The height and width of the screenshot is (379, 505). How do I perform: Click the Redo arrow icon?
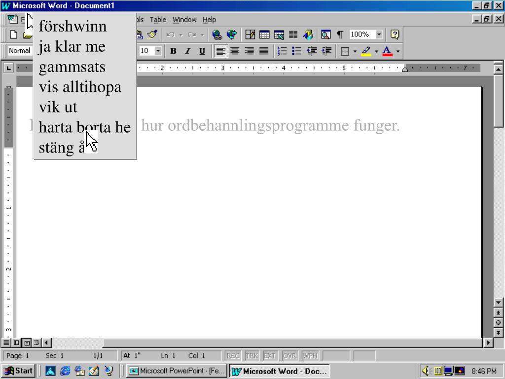coord(192,35)
